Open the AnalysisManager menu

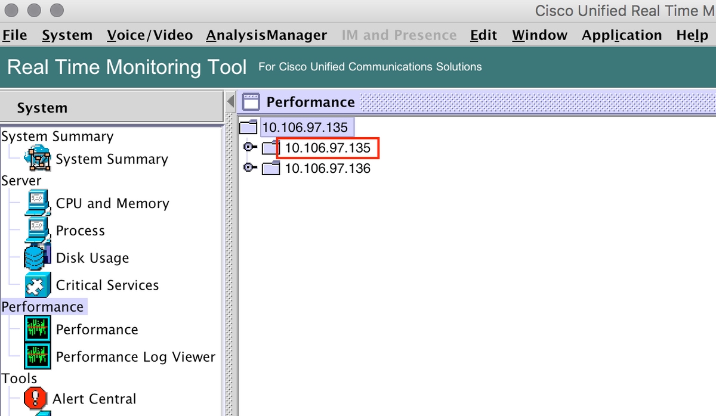[267, 35]
